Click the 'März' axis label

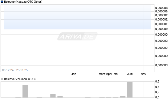point(102,74)
